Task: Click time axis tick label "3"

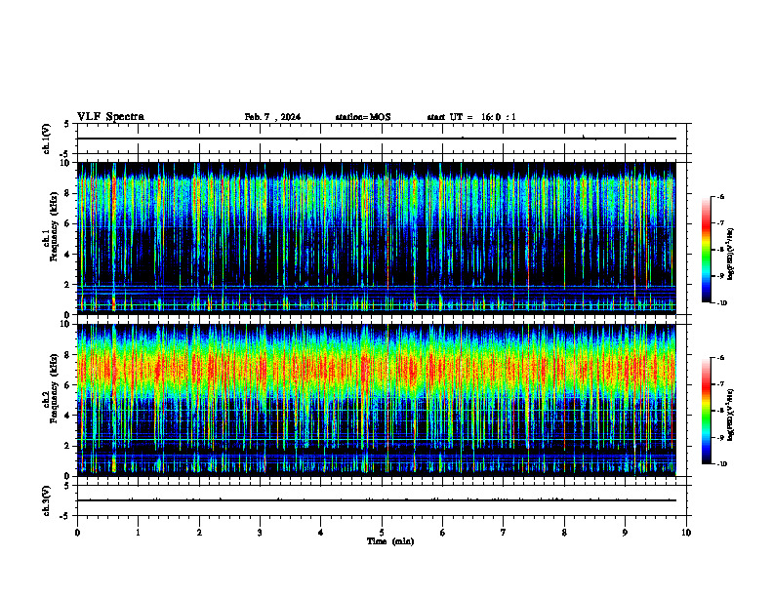Action: (260, 533)
